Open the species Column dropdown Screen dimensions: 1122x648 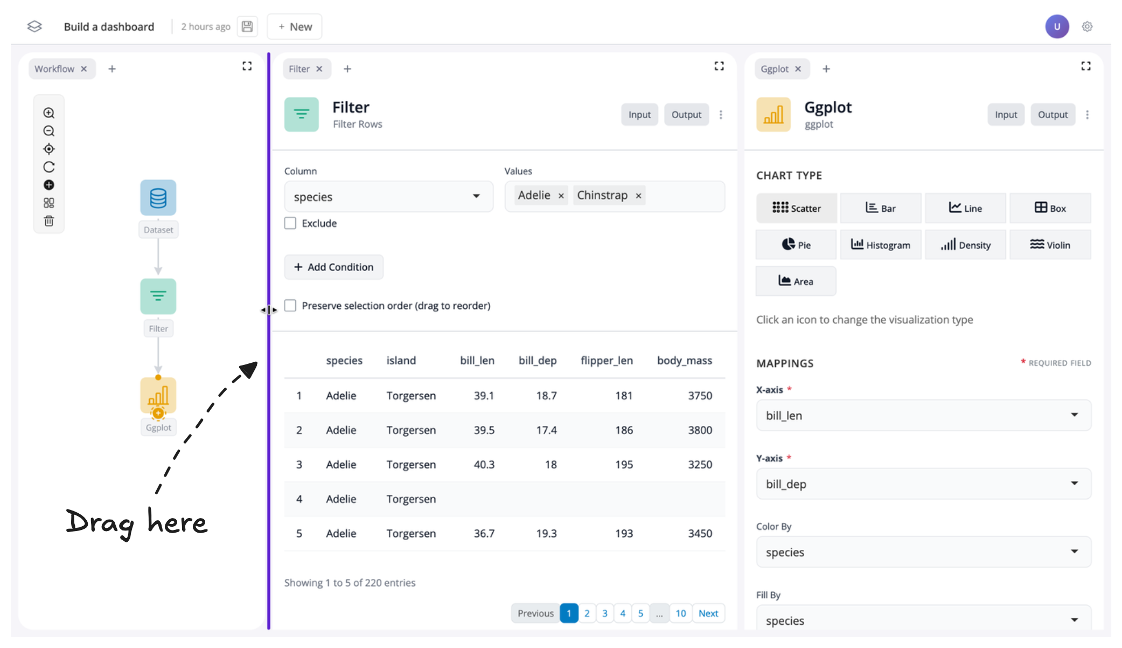tap(388, 197)
